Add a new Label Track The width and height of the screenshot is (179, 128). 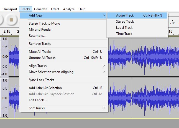pyautogui.click(x=124, y=28)
